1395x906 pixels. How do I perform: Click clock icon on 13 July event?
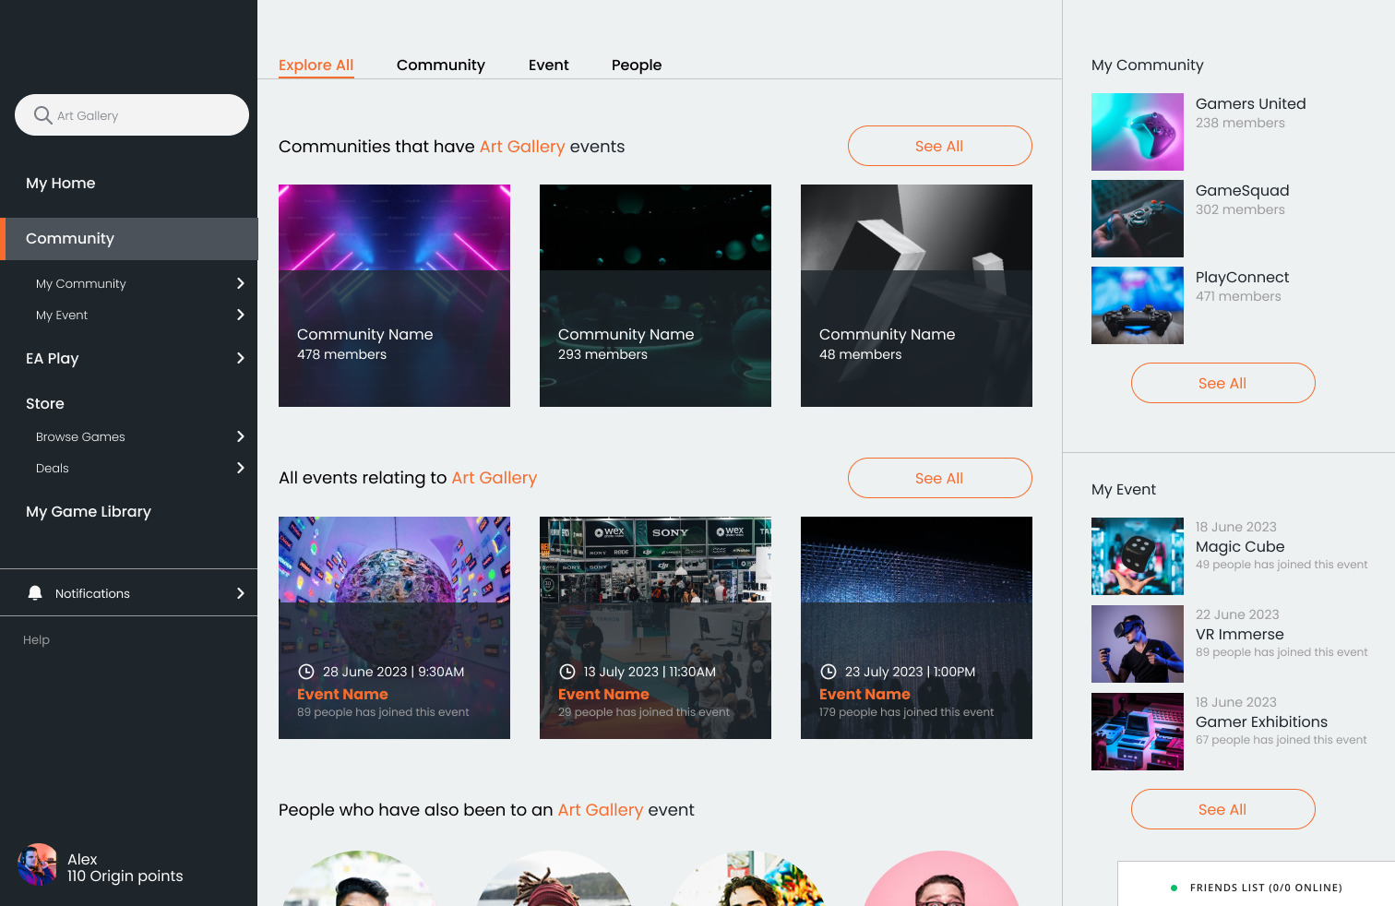pyautogui.click(x=567, y=672)
